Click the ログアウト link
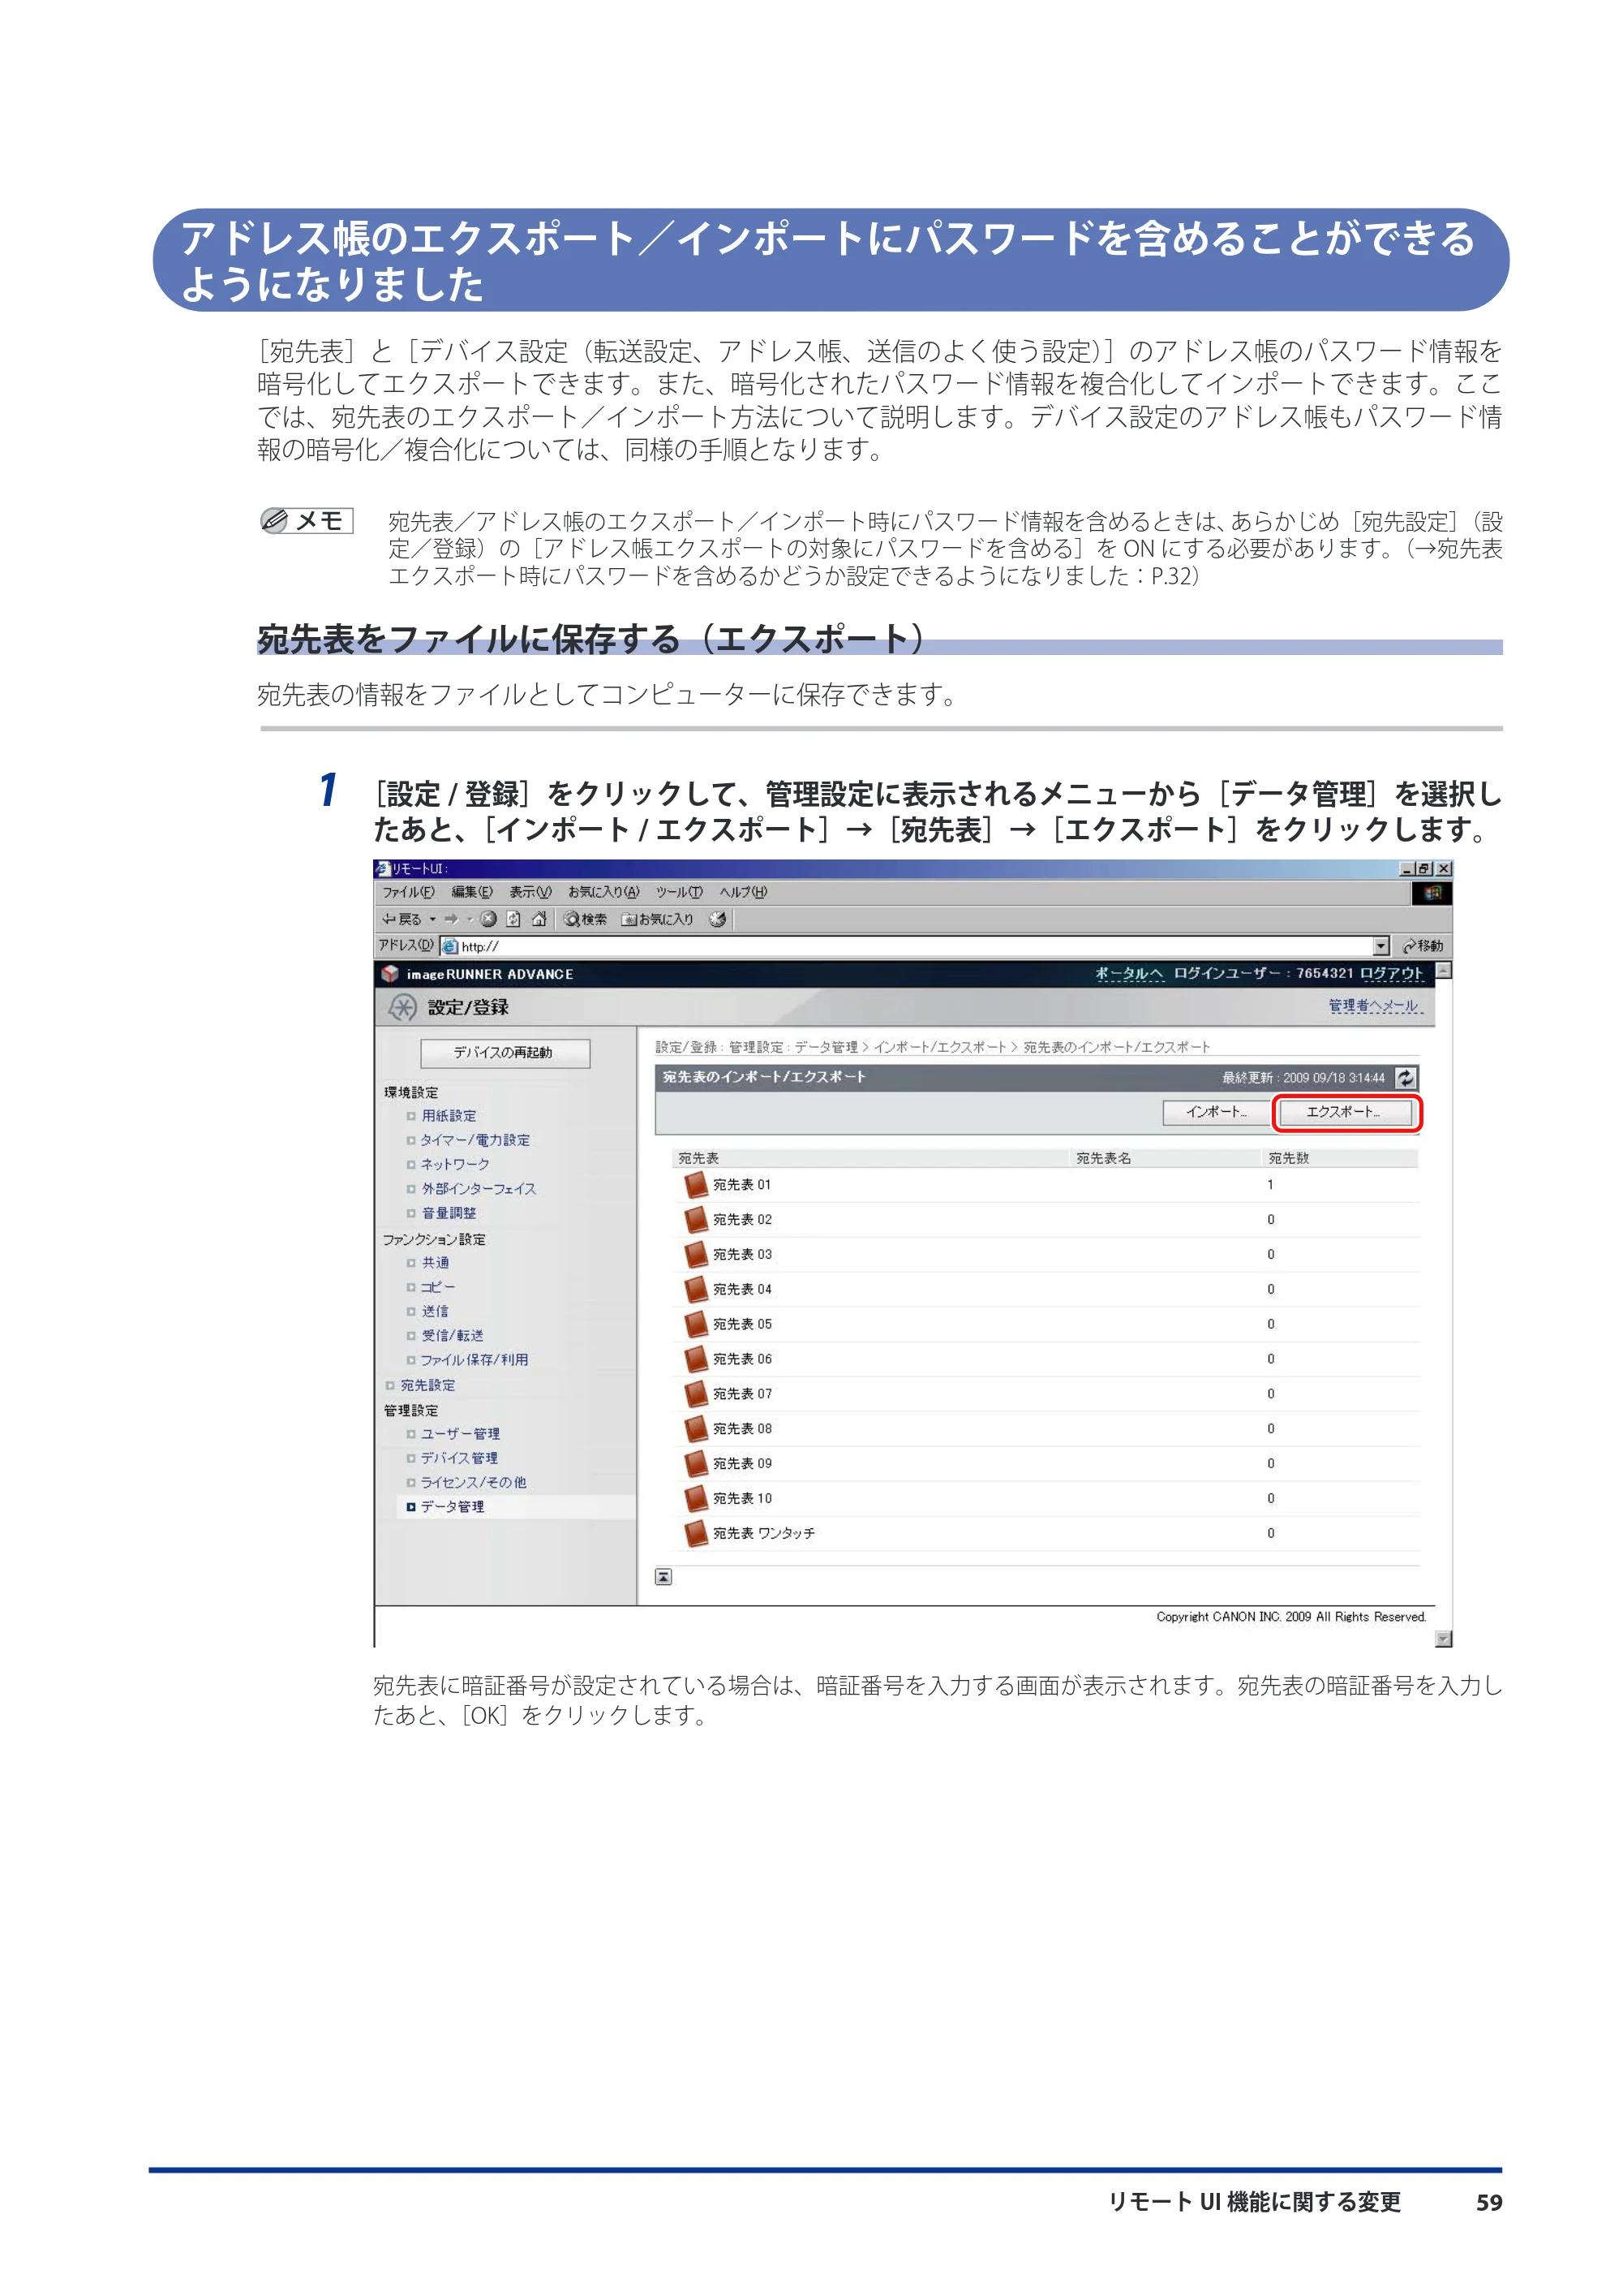This screenshot has height=2296, width=1623. pyautogui.click(x=1391, y=973)
